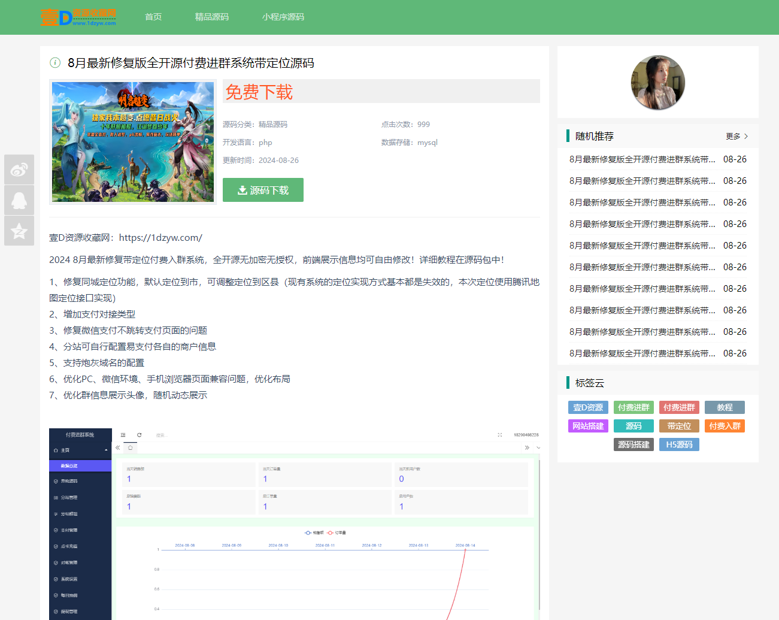
Task: Click the info icon beside the article title
Action: pos(54,63)
